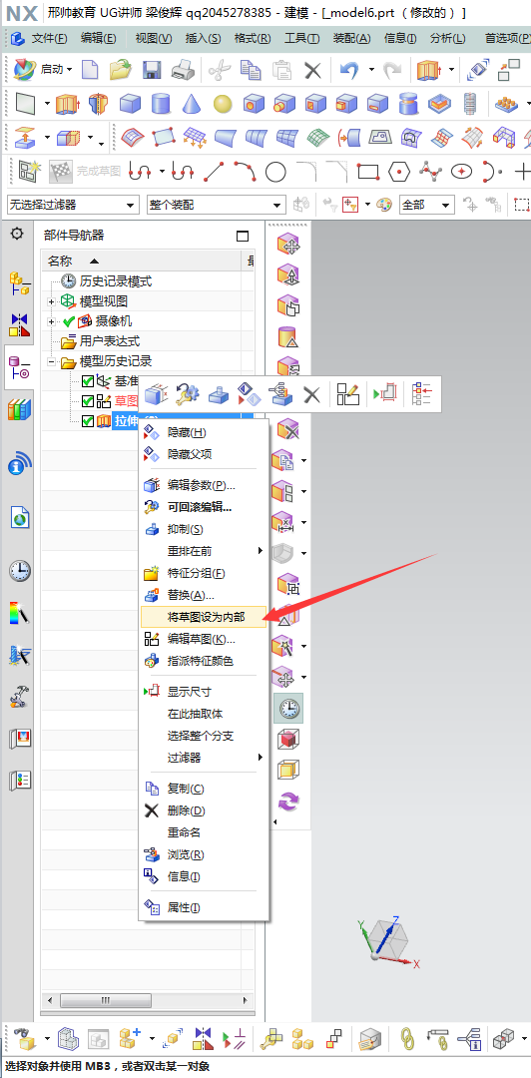Choose the Ellipse sketch tool

461,171
